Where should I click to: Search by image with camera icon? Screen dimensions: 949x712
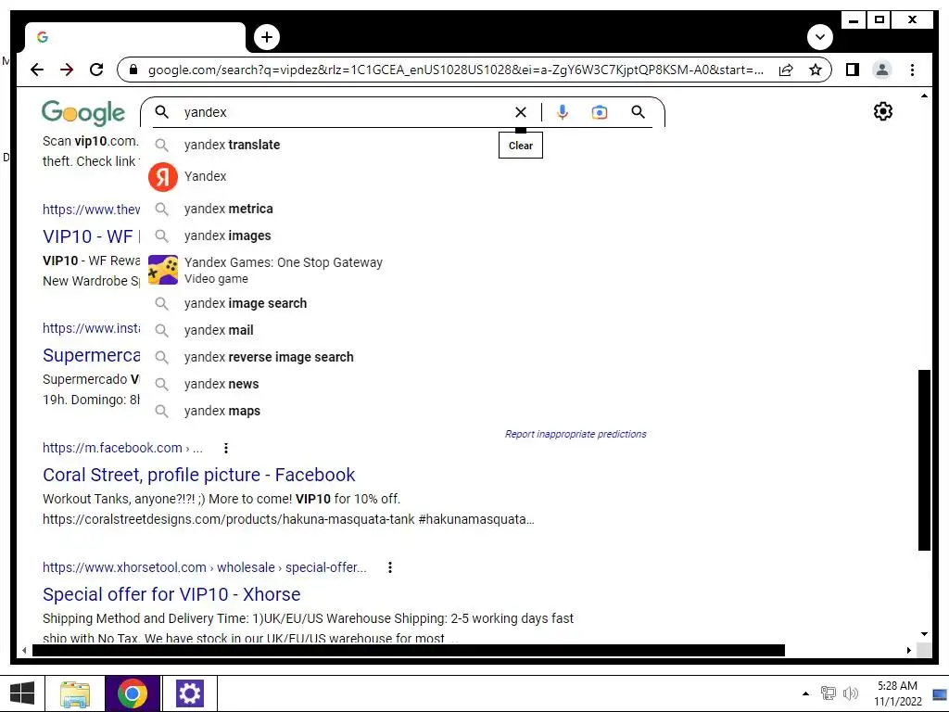[x=600, y=112]
